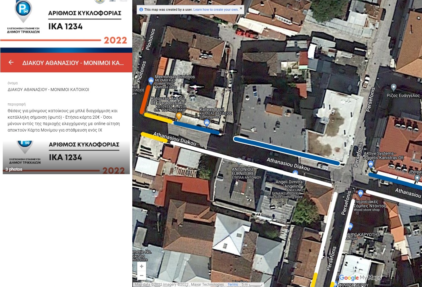Click the Google My Maps logo

coord(360,278)
